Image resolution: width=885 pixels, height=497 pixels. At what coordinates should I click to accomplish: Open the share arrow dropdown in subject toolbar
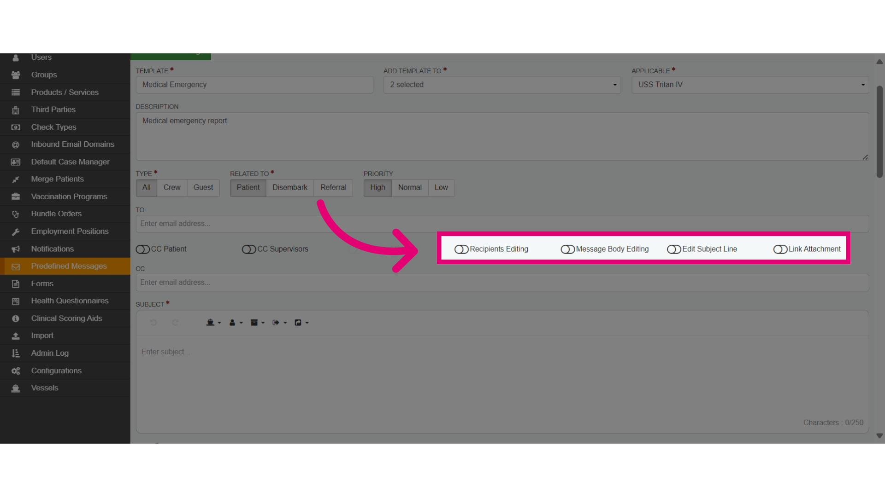(302, 323)
